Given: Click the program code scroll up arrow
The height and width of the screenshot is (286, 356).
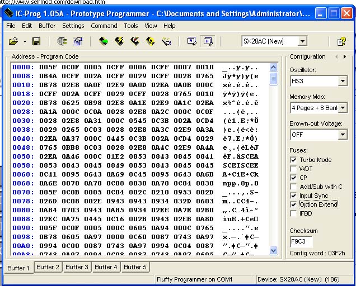Looking at the screenshot, I should click(x=273, y=67).
